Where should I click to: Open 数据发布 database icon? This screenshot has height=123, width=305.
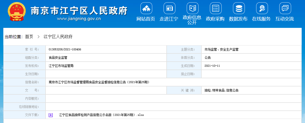click(239, 8)
